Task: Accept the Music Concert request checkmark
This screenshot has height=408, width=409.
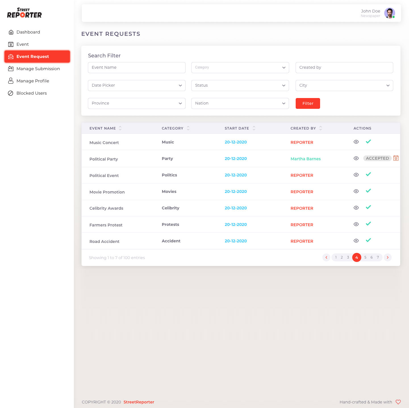Action: (368, 141)
